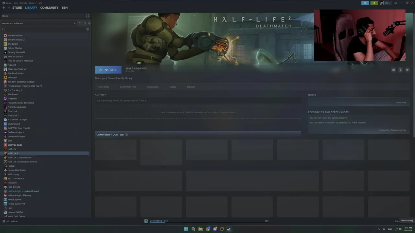Open game info icon
This screenshot has width=415, height=233.
400,70
